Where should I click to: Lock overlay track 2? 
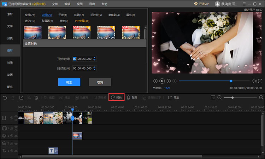(11, 143)
